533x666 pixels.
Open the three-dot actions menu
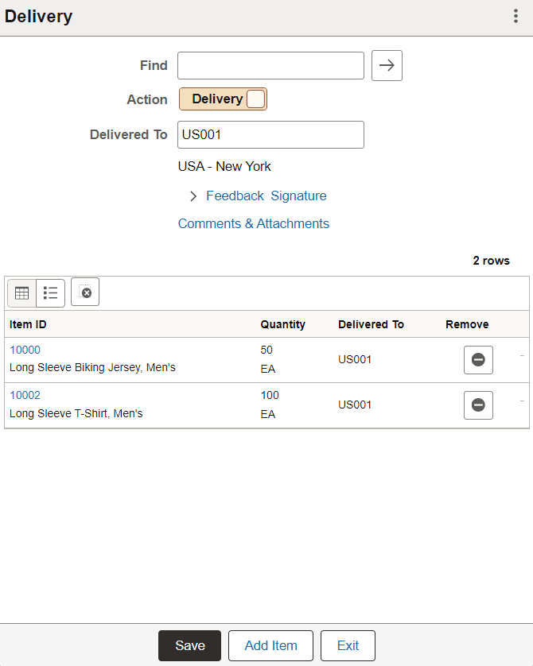coord(515,16)
